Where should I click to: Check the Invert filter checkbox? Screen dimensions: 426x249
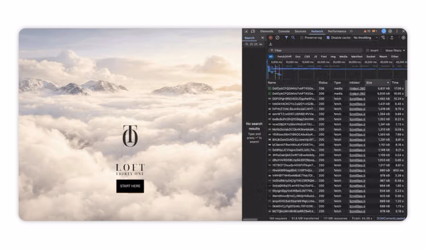(367, 51)
